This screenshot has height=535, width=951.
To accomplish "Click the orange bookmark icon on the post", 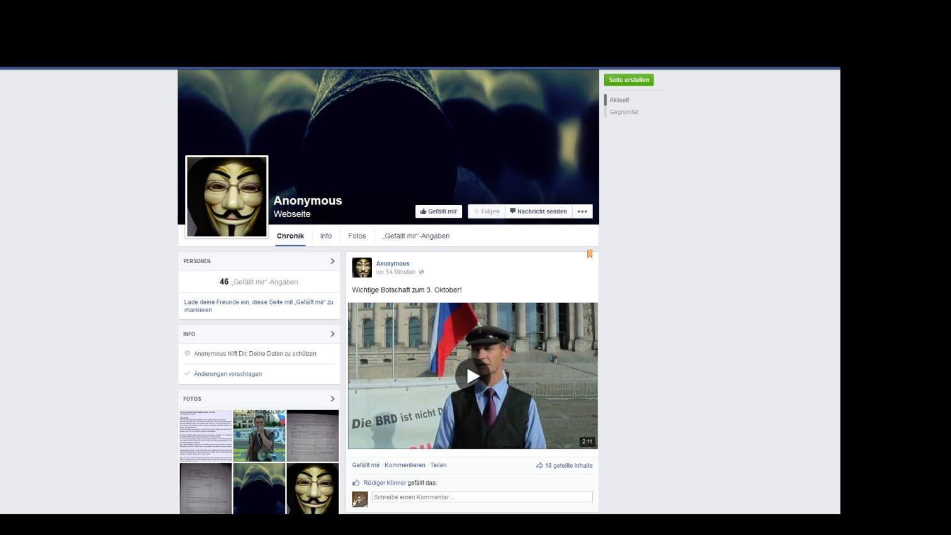I will click(x=590, y=254).
